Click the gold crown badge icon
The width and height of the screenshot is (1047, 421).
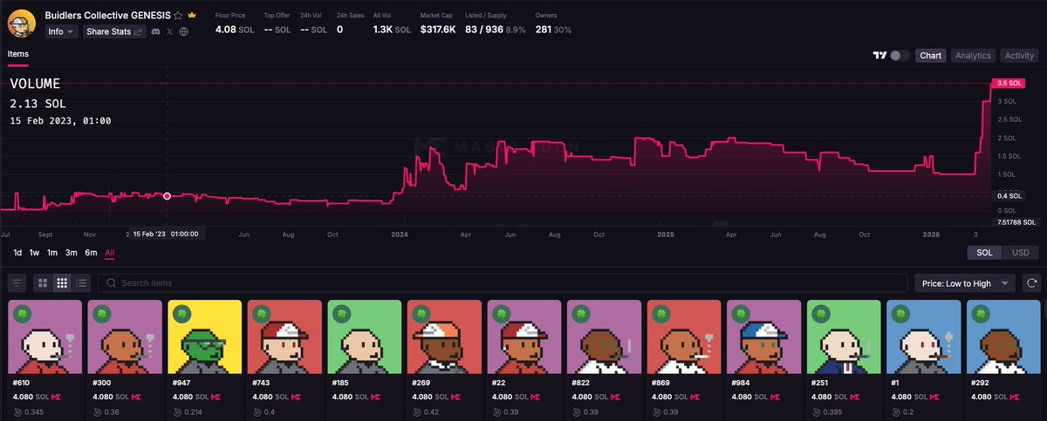tap(191, 16)
